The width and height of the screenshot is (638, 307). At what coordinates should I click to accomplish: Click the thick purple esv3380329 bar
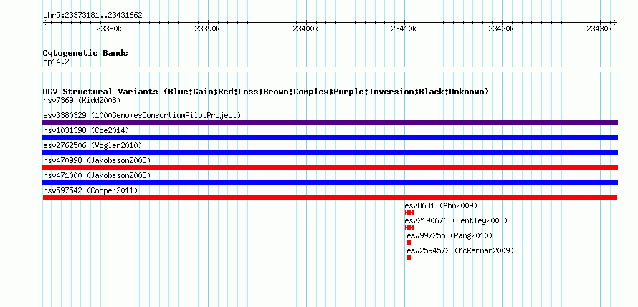[x=330, y=122]
